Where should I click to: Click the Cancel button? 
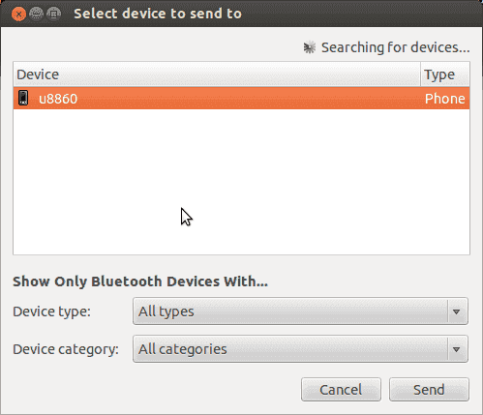pyautogui.click(x=341, y=390)
